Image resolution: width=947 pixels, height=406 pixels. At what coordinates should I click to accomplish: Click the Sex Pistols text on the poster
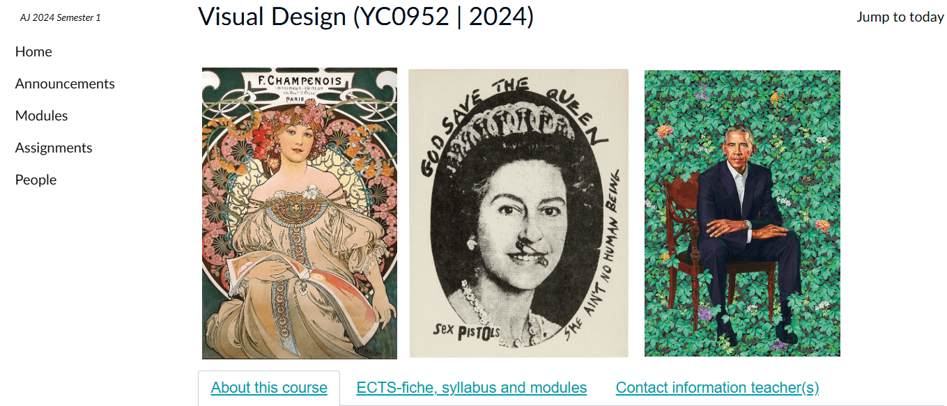click(x=466, y=331)
